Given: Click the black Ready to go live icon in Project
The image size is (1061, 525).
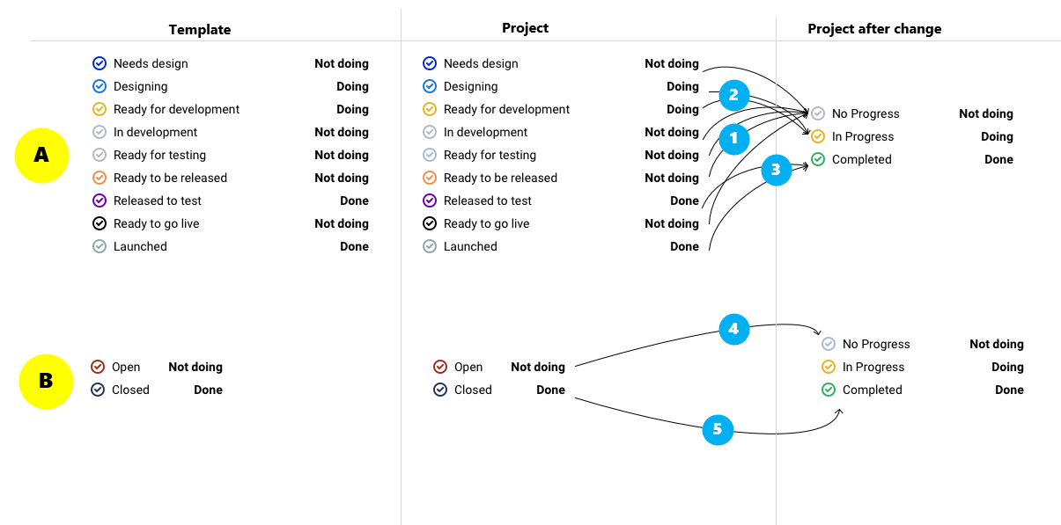Looking at the screenshot, I should click(x=430, y=223).
